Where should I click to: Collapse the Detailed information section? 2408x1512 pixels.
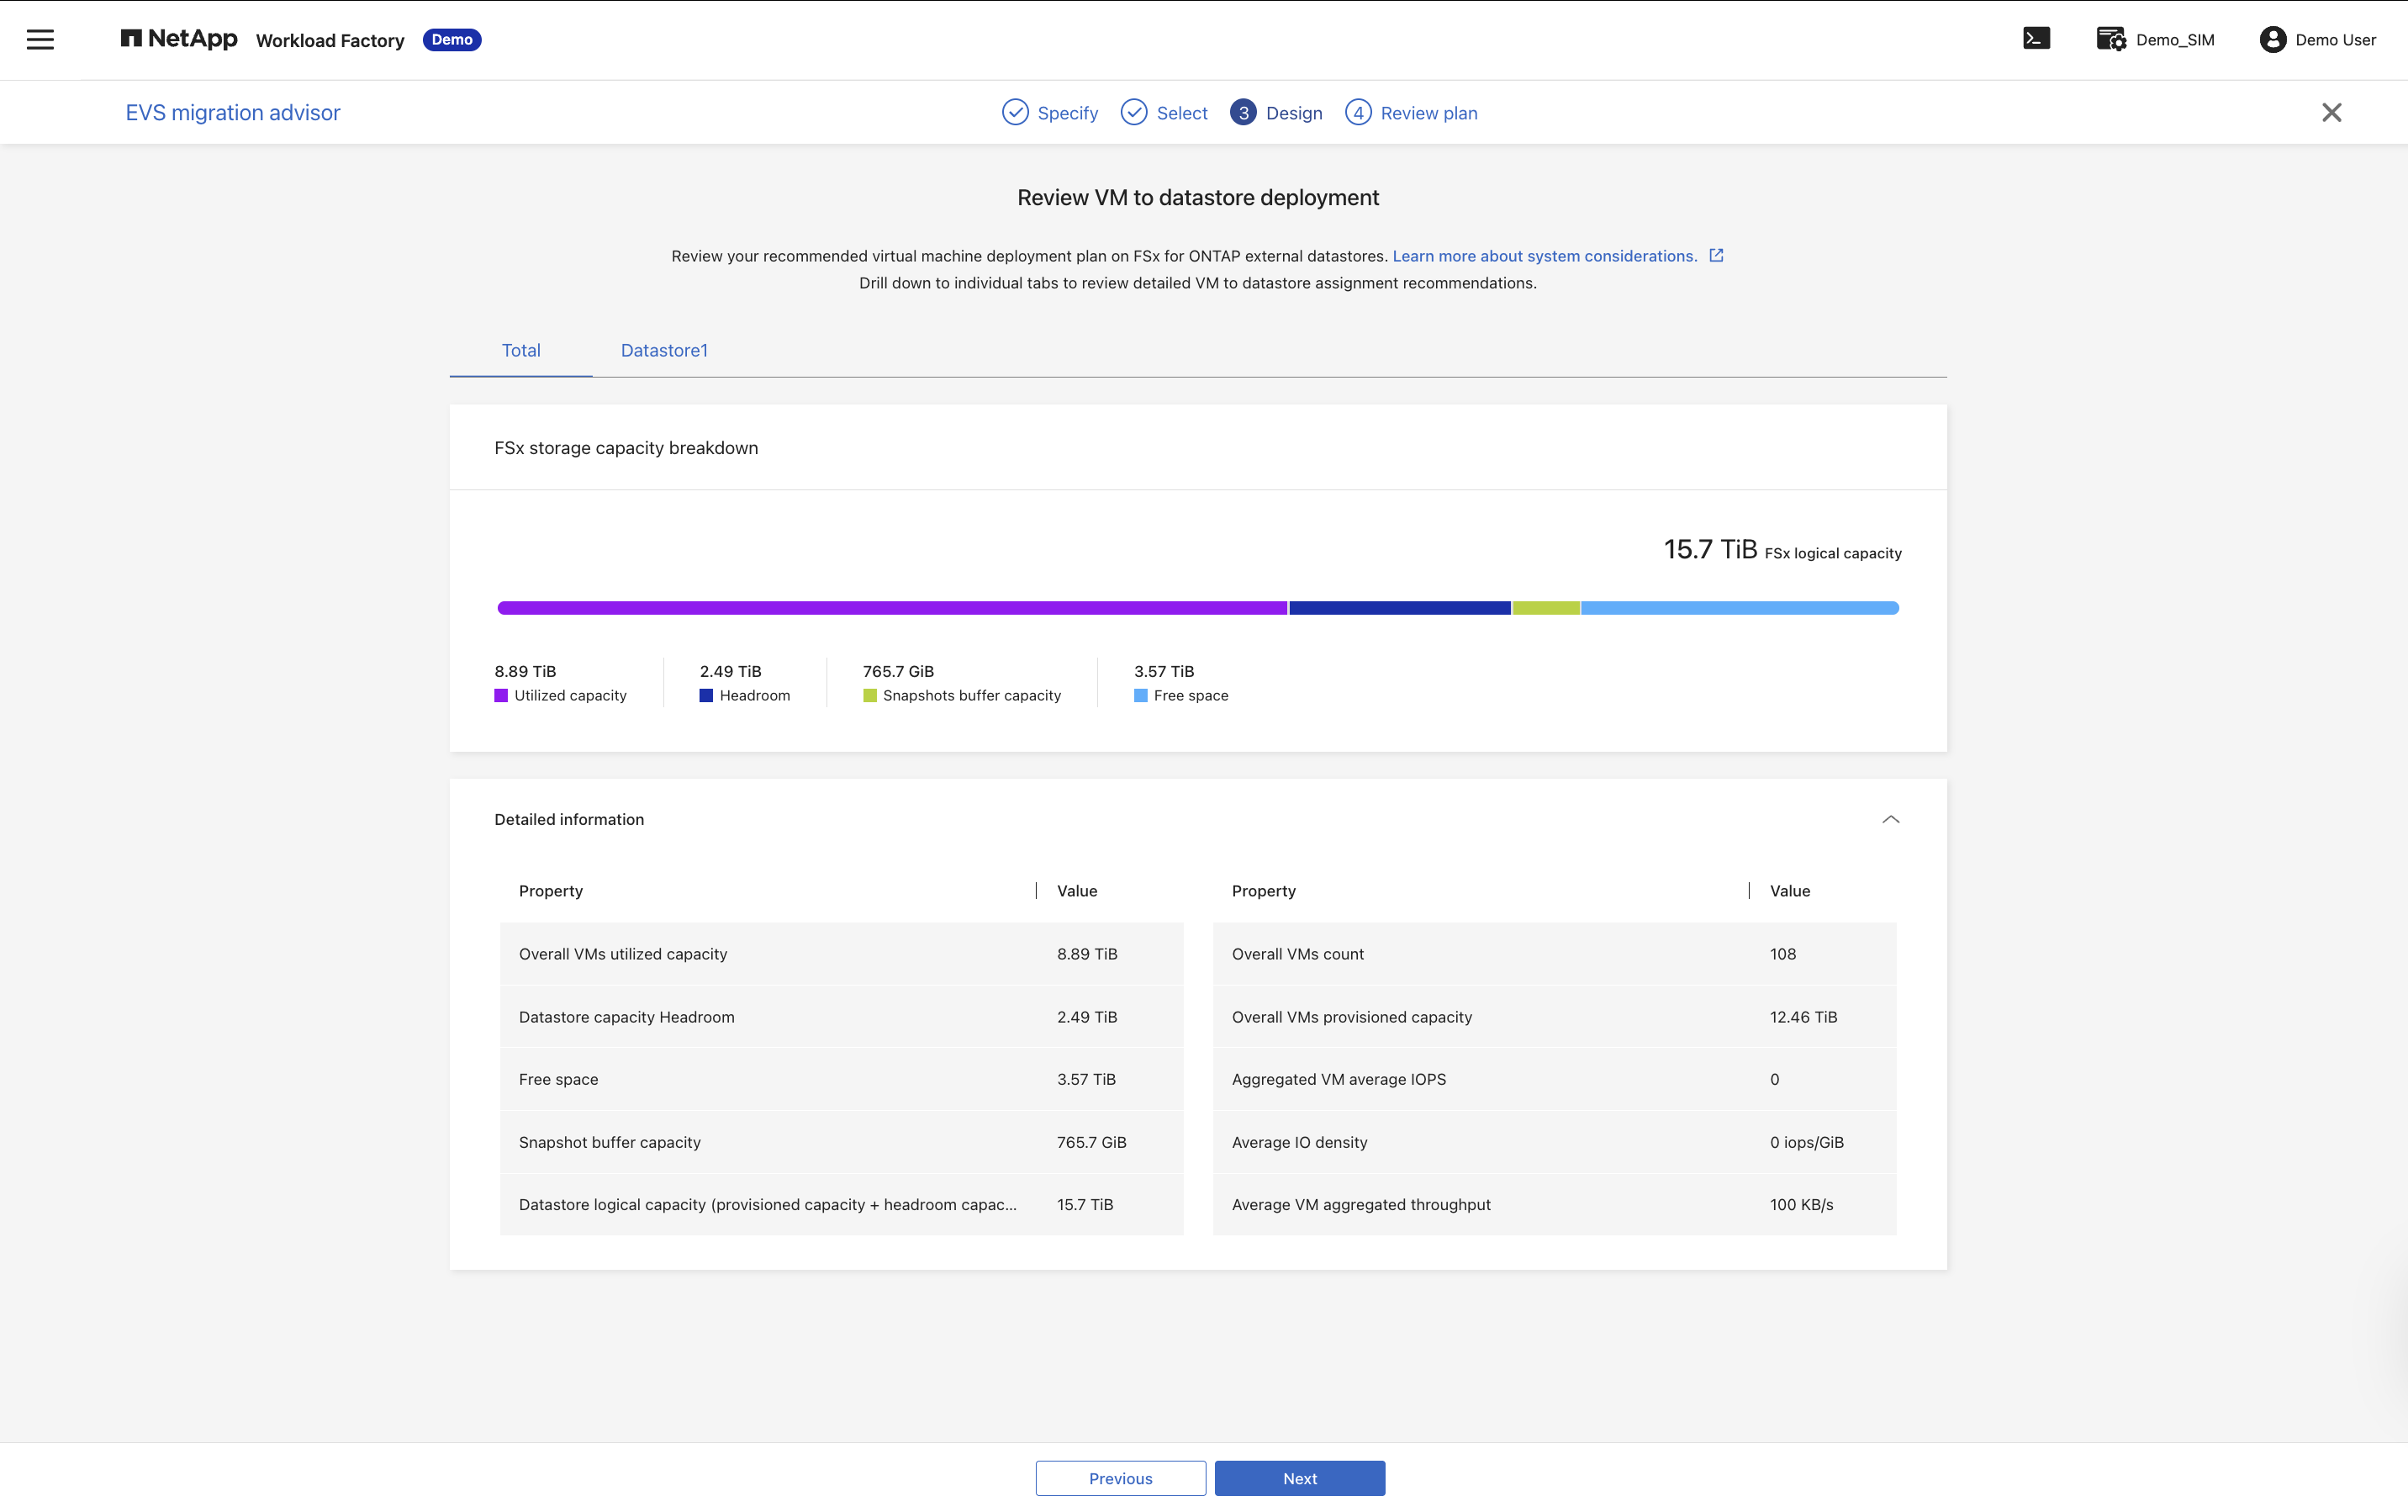[x=1890, y=819]
